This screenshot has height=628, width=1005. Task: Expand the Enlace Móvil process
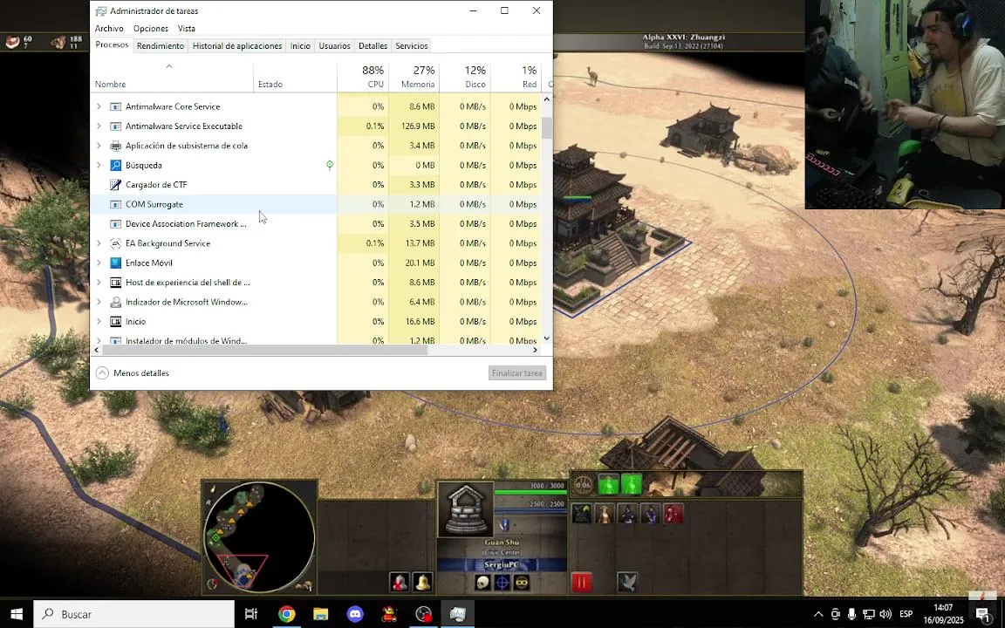99,263
